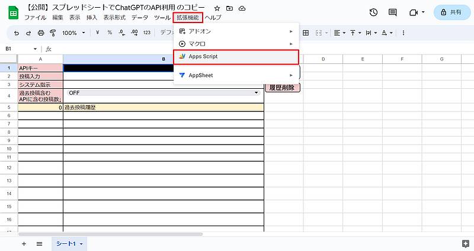Image resolution: width=474 pixels, height=251 pixels.
Task: Click the horizontal scrollbar
Action: pos(110,234)
